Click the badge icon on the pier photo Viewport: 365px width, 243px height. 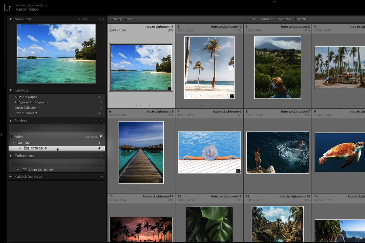(x=161, y=181)
